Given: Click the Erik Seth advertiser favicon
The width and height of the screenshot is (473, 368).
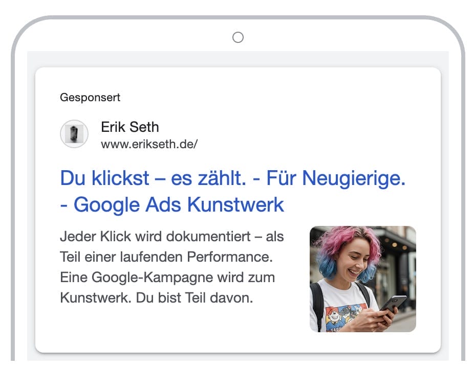Looking at the screenshot, I should 74,134.
